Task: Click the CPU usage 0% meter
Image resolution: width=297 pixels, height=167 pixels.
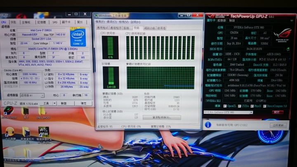Action: [110, 47]
